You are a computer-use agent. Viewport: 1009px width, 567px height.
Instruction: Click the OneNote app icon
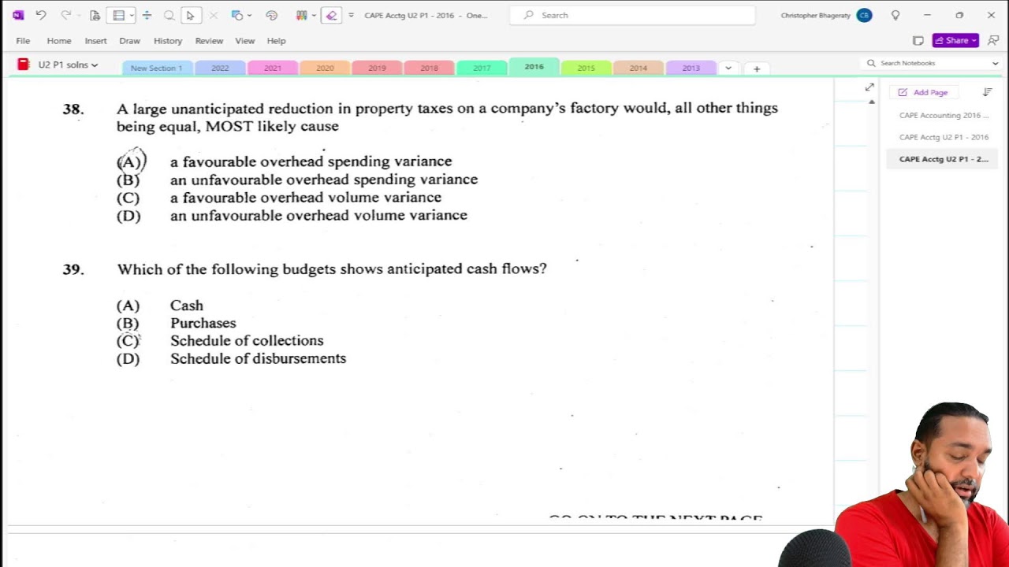pos(18,15)
